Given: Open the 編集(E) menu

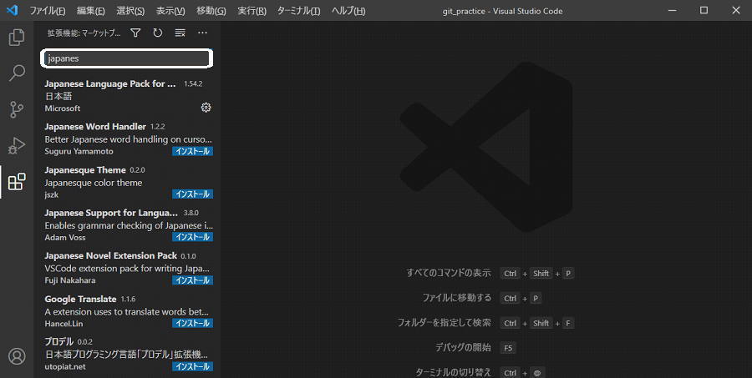Looking at the screenshot, I should pos(91,11).
